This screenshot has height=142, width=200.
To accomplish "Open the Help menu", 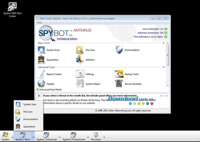I will 39,23.
